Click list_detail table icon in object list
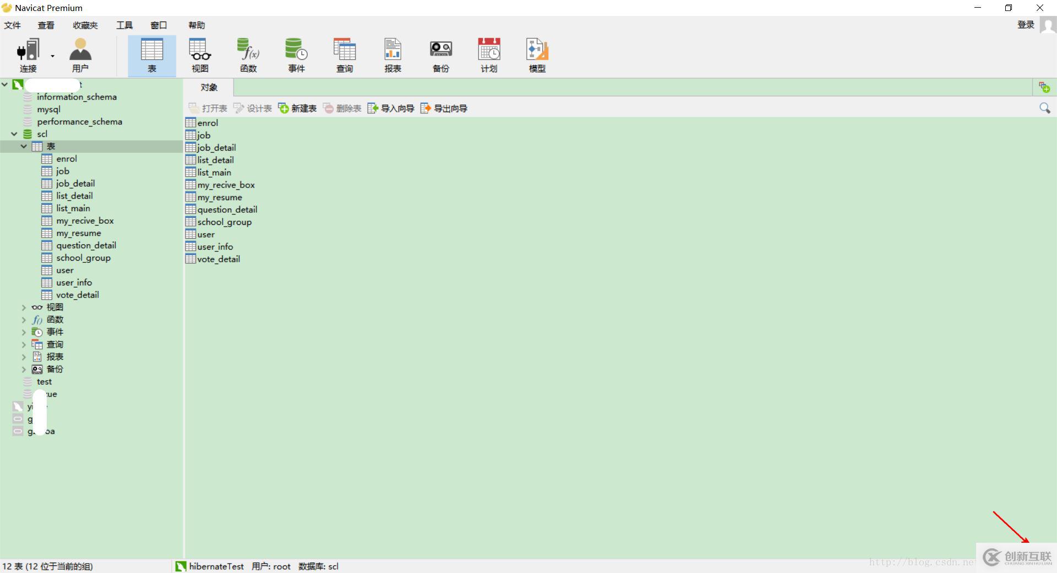This screenshot has width=1057, height=573. tap(190, 160)
